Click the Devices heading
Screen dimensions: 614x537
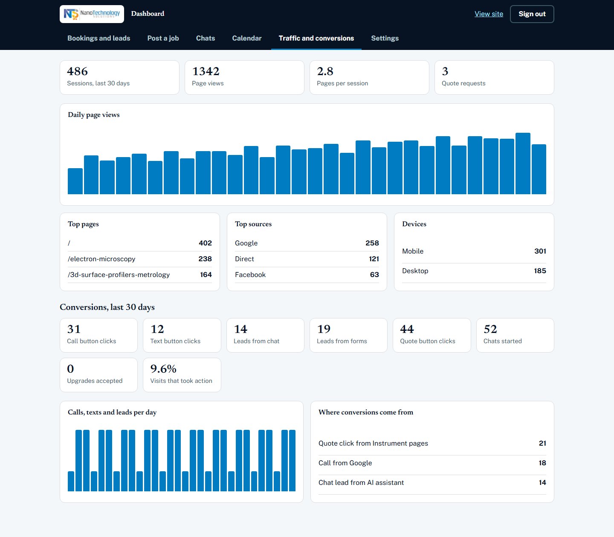[414, 224]
